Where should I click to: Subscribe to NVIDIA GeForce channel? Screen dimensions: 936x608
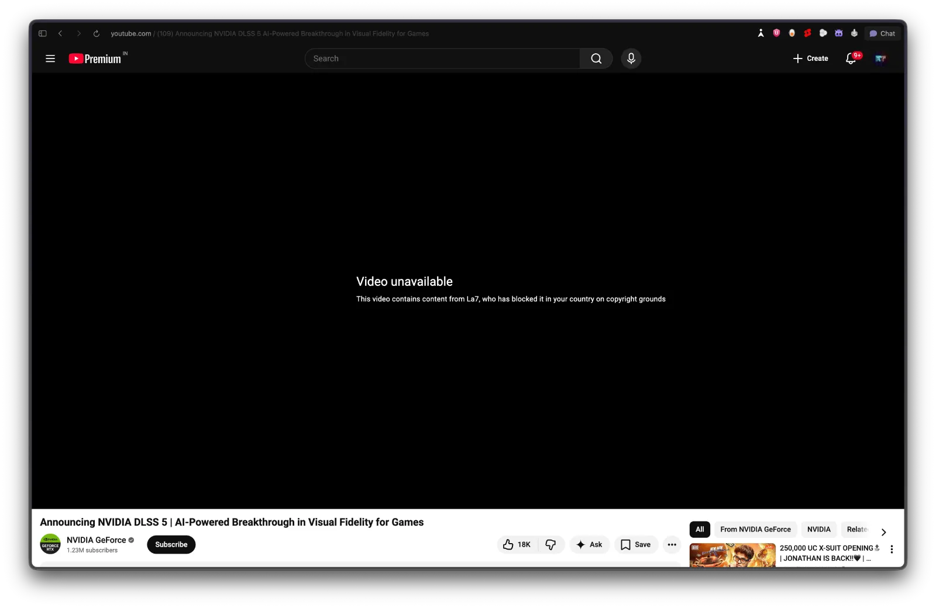(x=170, y=544)
